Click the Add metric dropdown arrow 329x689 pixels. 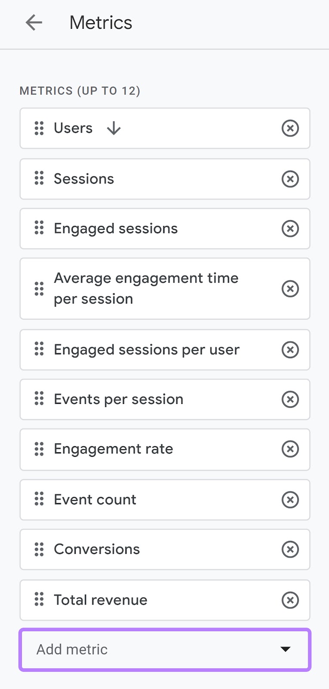point(285,649)
